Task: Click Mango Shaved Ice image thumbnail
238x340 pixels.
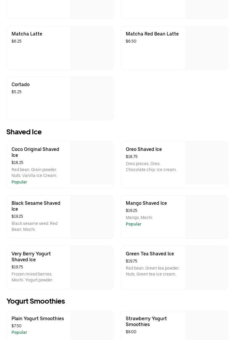Action: pos(206,217)
